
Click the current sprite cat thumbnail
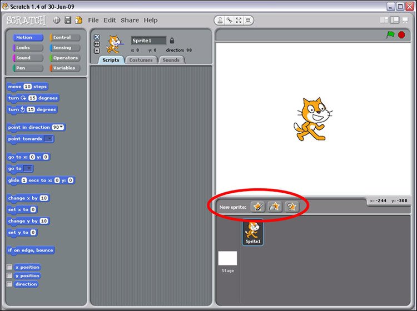click(x=115, y=44)
